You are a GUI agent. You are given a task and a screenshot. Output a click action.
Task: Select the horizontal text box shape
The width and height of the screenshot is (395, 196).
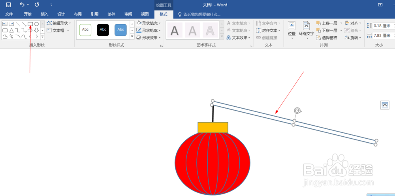point(5,24)
